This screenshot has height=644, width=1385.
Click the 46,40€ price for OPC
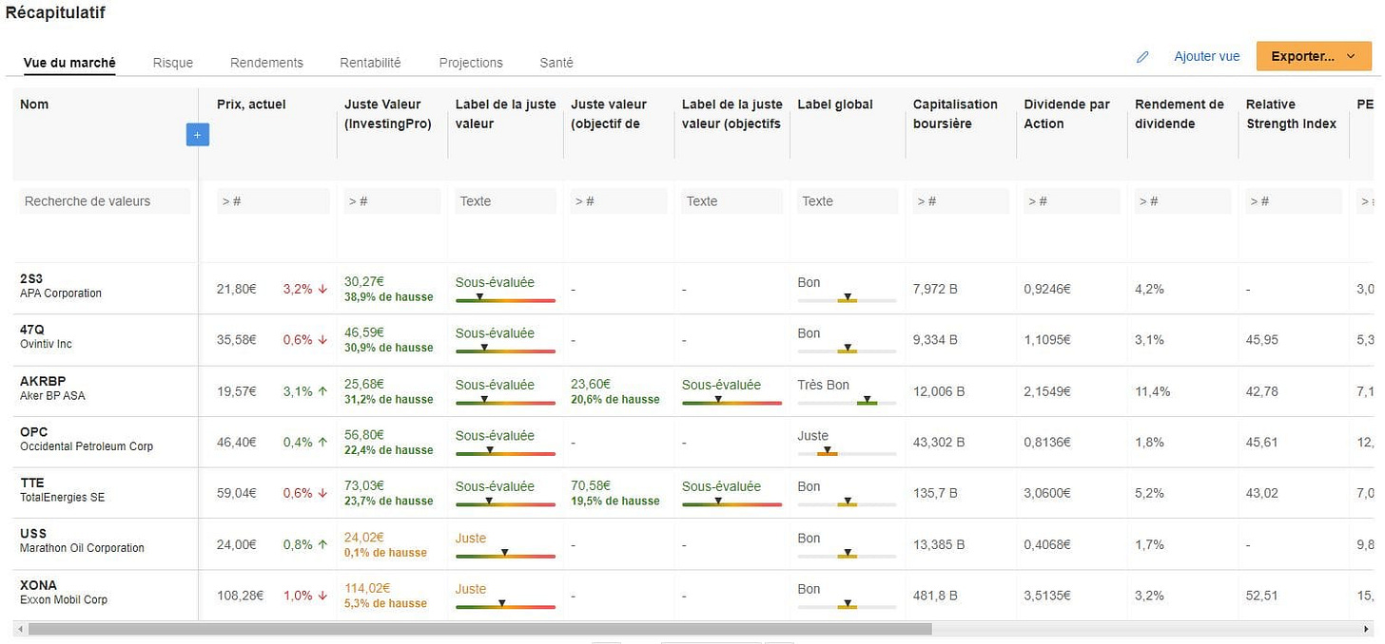coord(237,442)
